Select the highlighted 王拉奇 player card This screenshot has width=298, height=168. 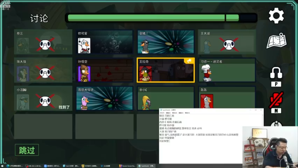165,70
